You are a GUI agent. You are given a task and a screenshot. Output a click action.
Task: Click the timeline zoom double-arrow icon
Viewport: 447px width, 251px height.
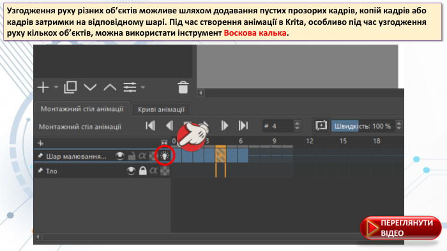coord(164,143)
